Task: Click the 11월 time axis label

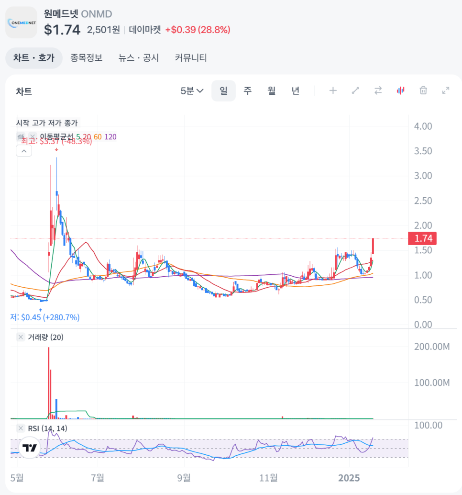Action: 268,478
